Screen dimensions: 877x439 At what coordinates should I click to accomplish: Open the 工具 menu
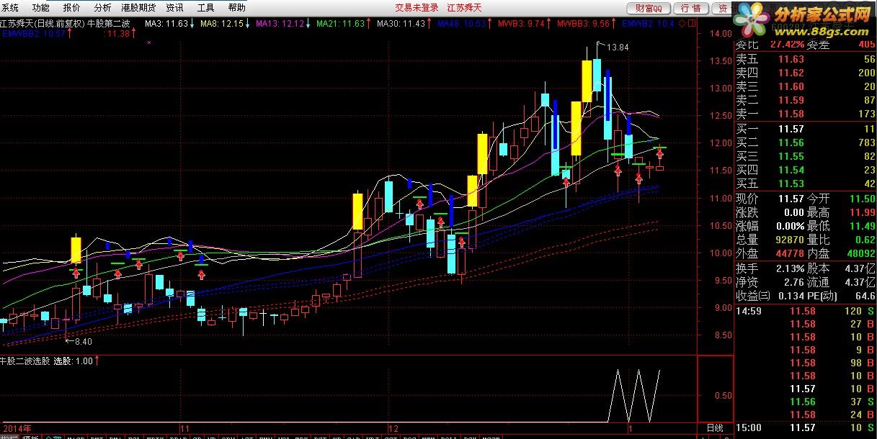(x=205, y=8)
